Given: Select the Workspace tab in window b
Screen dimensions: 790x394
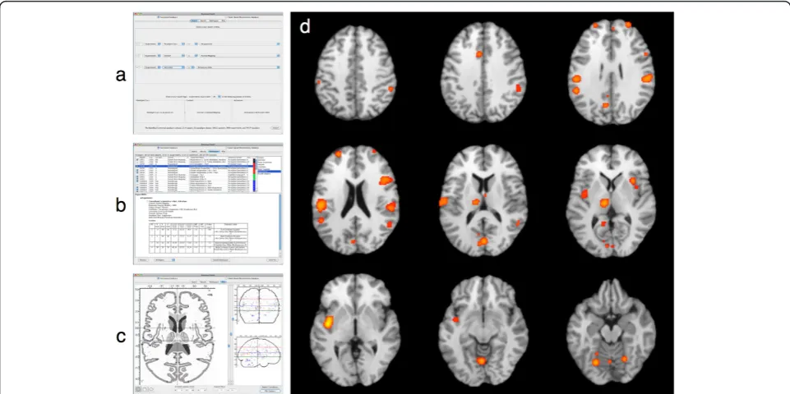Looking at the screenshot, I should [214, 152].
